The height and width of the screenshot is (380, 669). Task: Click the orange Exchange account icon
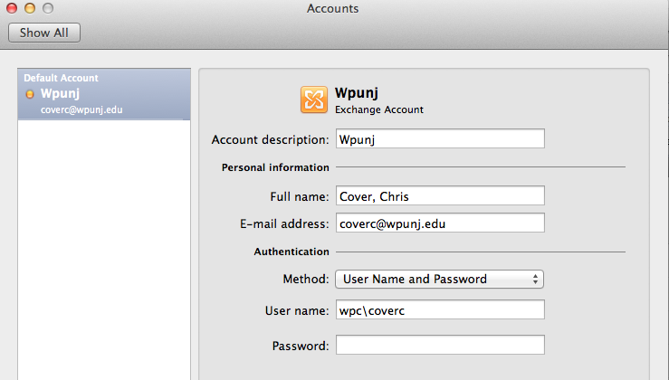314,100
